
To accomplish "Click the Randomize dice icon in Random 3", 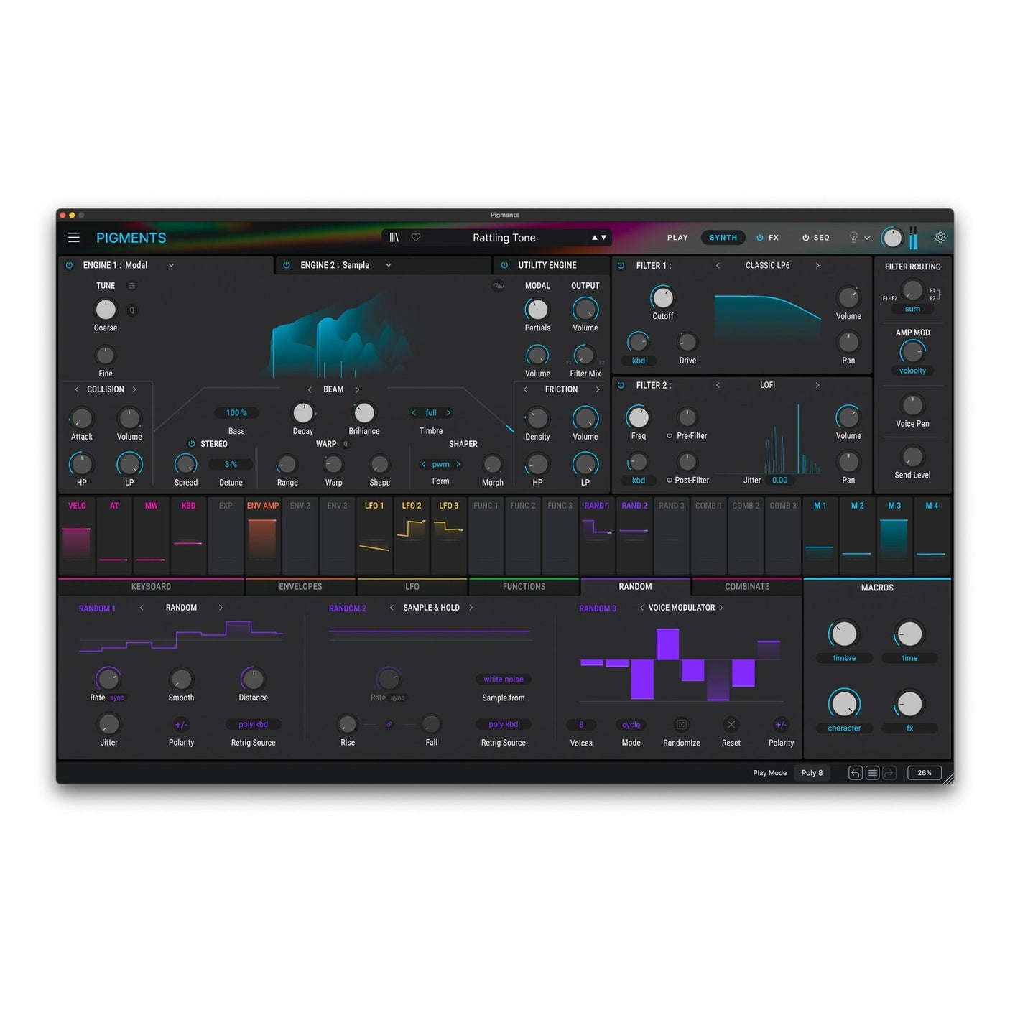I will [681, 724].
